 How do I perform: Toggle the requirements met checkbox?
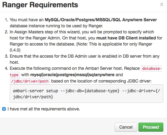[x=4, y=109]
